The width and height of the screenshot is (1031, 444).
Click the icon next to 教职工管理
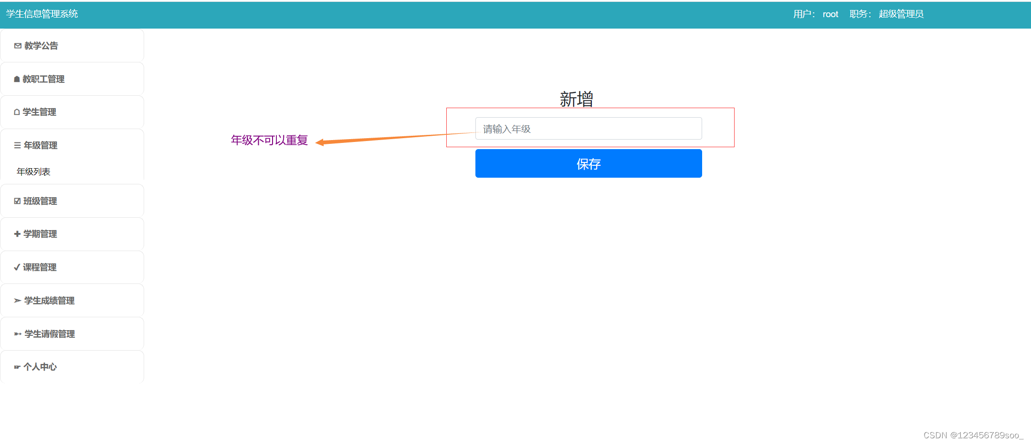(x=17, y=79)
